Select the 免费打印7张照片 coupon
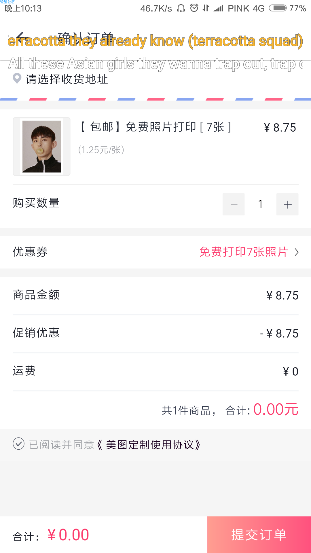 pyautogui.click(x=244, y=252)
